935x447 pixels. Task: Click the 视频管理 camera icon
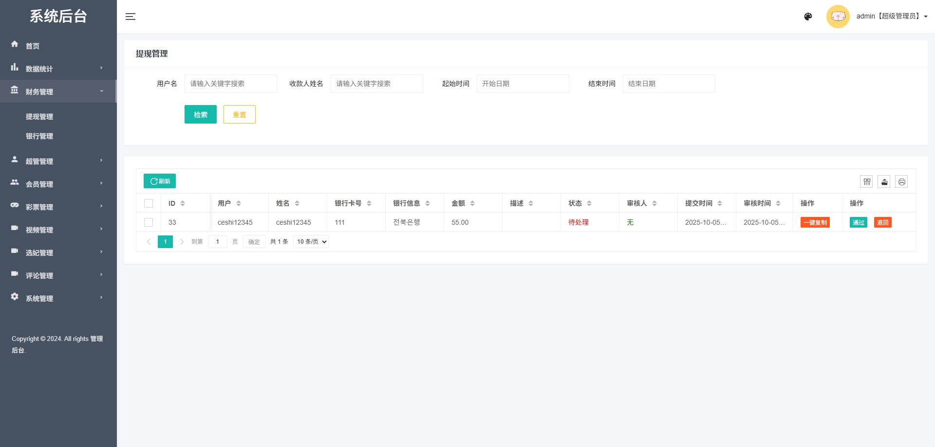tap(15, 228)
